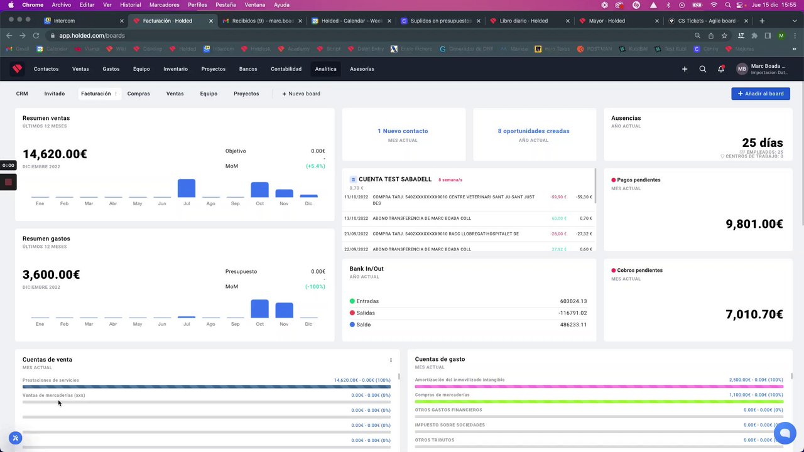Switch to the Intercom browser tab

(83, 21)
